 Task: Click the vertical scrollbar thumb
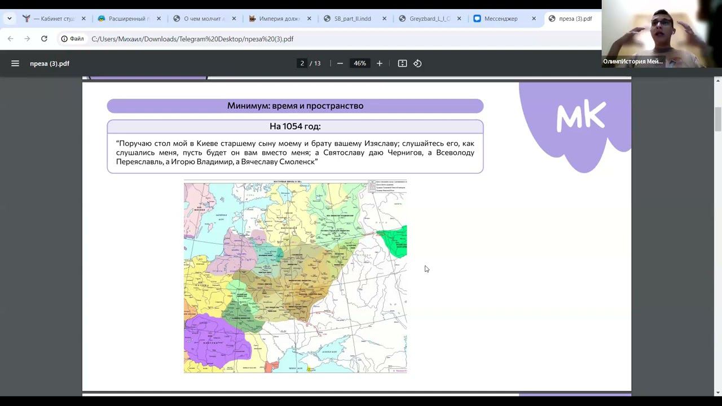718,118
